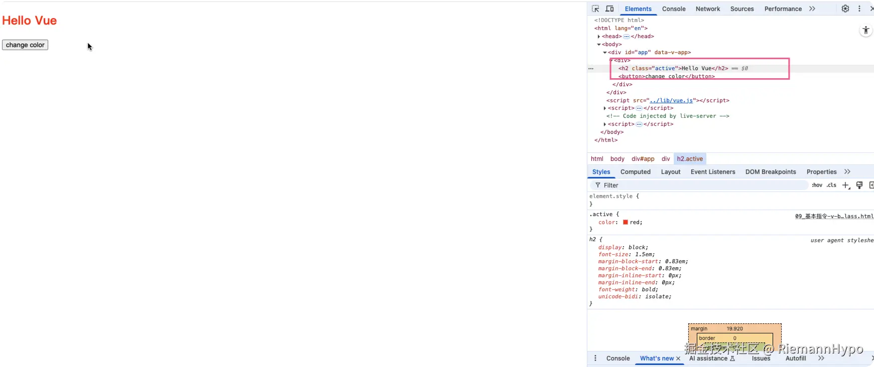
Task: Add a new style rule plus icon
Action: (846, 185)
